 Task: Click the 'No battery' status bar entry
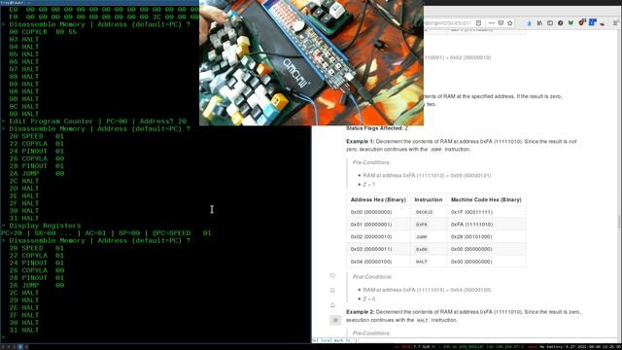(551, 347)
